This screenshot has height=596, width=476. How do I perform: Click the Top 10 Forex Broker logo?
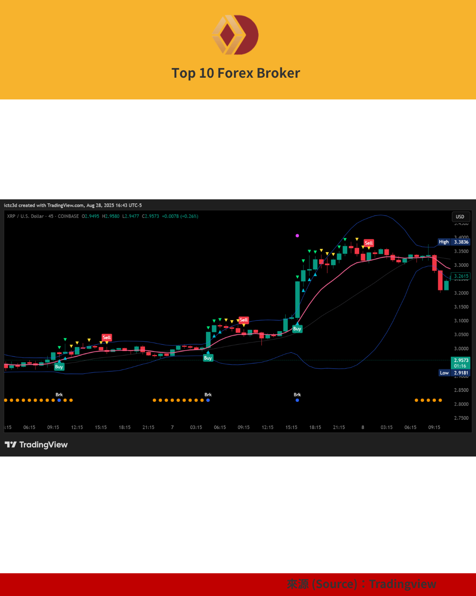235,35
